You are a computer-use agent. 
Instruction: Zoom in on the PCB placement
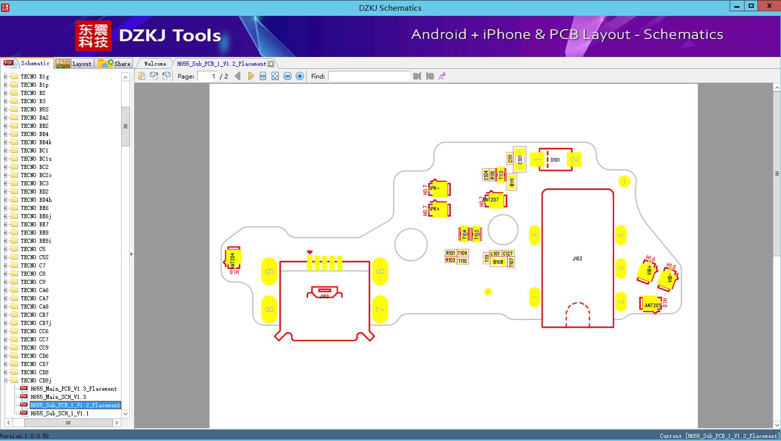tap(300, 76)
